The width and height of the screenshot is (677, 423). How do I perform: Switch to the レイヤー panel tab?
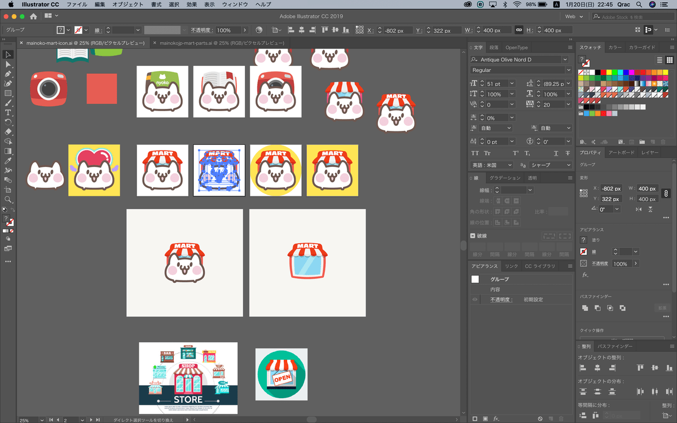click(650, 152)
